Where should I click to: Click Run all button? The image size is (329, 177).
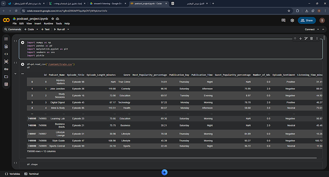(59, 29)
